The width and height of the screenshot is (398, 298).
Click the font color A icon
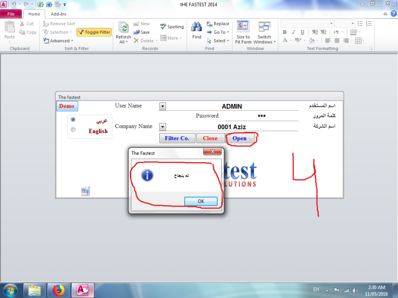pos(285,40)
